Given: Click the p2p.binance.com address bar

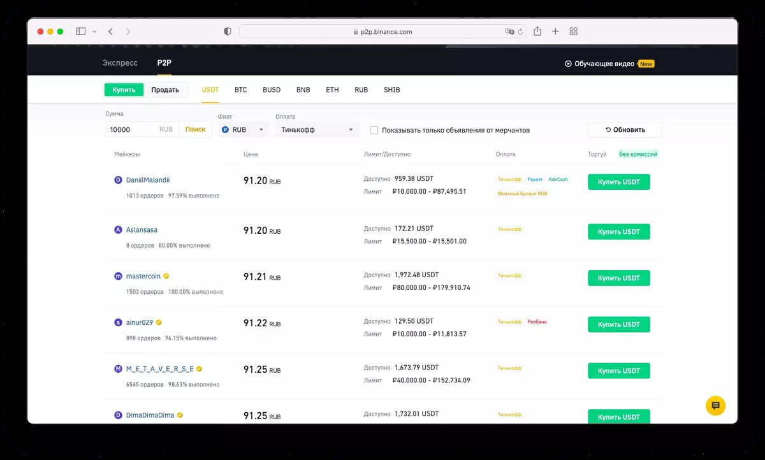Looking at the screenshot, I should (x=382, y=31).
